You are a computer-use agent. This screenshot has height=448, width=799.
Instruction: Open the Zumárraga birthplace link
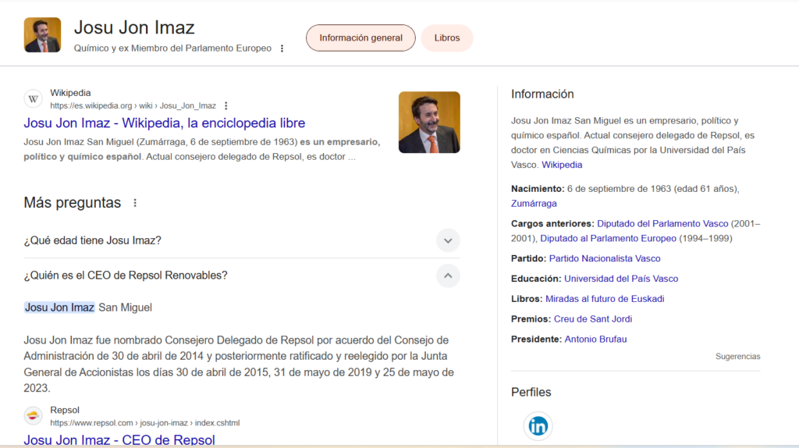click(534, 204)
